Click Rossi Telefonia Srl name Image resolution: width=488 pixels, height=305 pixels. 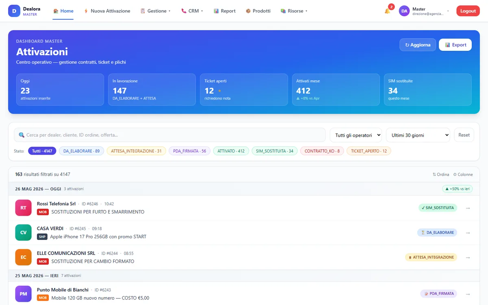pyautogui.click(x=56, y=204)
